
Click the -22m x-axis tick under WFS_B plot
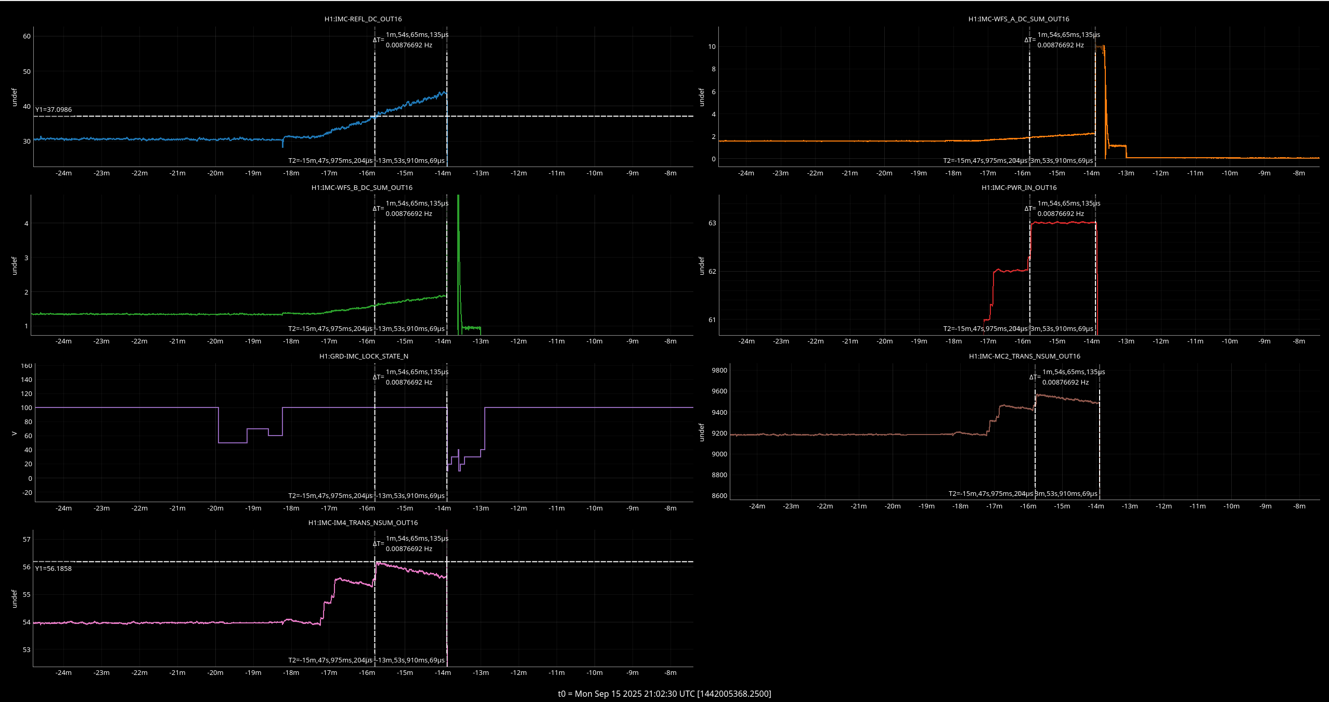click(139, 341)
